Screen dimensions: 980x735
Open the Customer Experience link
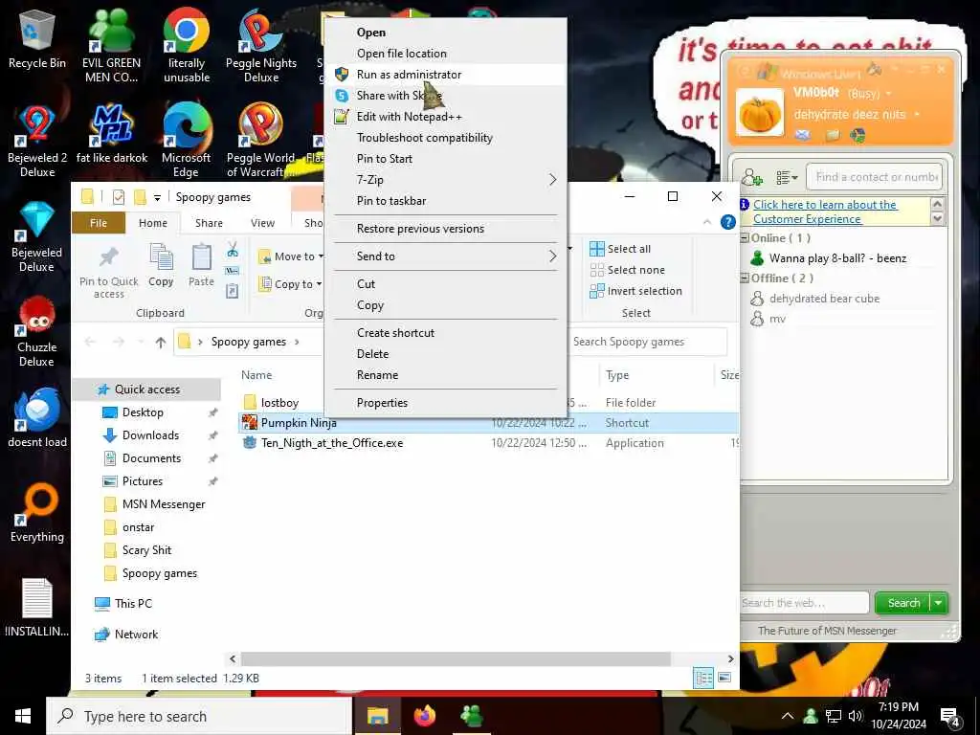[x=825, y=212]
